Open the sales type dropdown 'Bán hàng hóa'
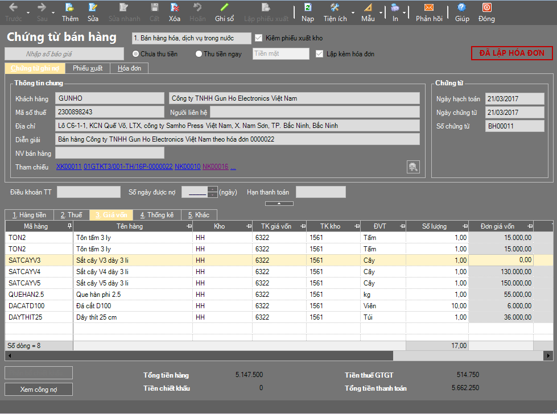Screen dimensions: 557x414 tap(191, 38)
